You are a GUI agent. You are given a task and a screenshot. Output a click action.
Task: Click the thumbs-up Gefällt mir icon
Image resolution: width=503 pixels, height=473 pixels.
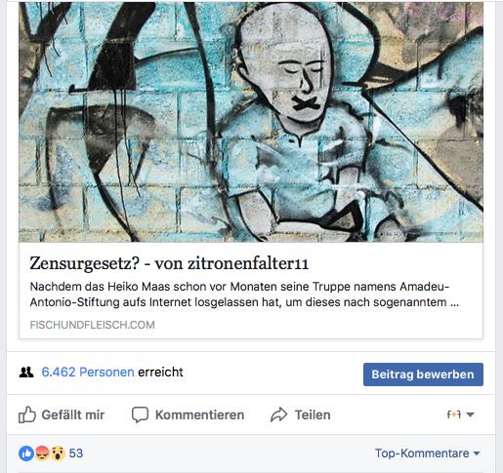[x=27, y=414]
